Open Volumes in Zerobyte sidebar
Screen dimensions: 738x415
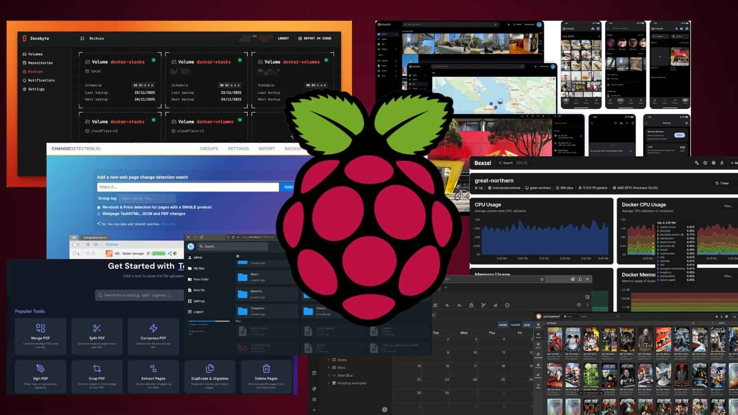tap(32, 54)
